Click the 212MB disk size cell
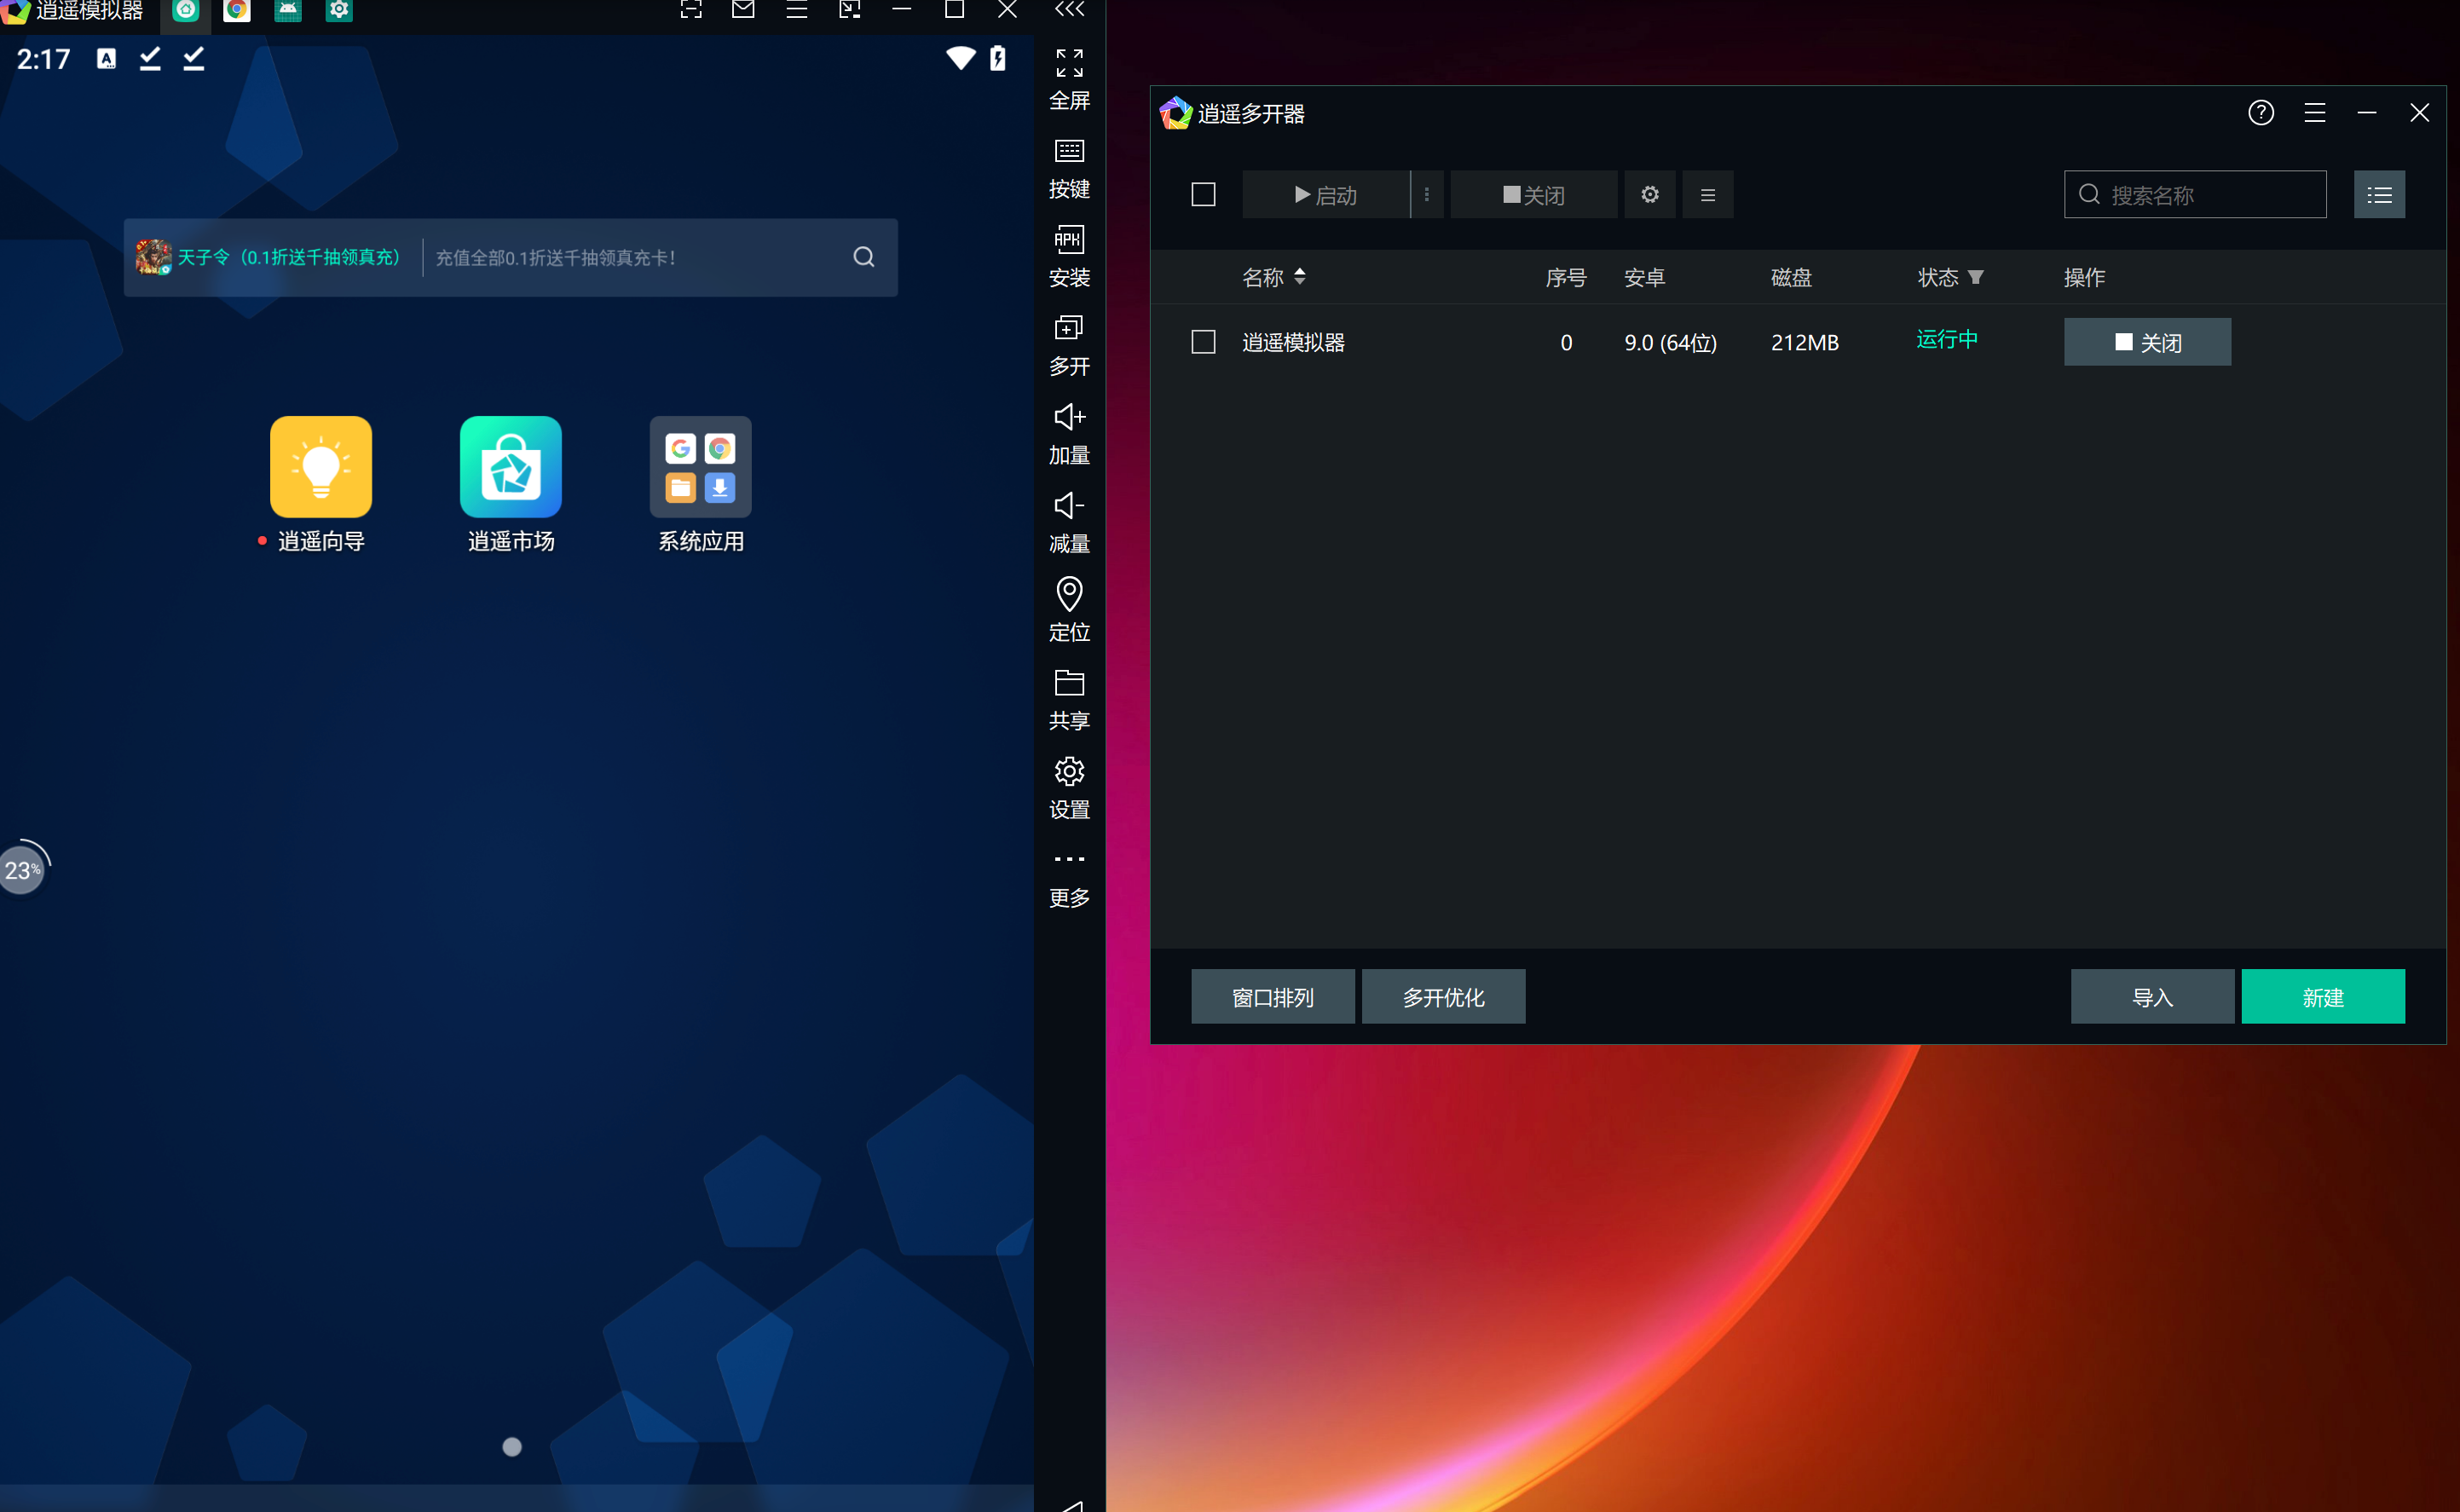Image resolution: width=2460 pixels, height=1512 pixels. point(1805,343)
